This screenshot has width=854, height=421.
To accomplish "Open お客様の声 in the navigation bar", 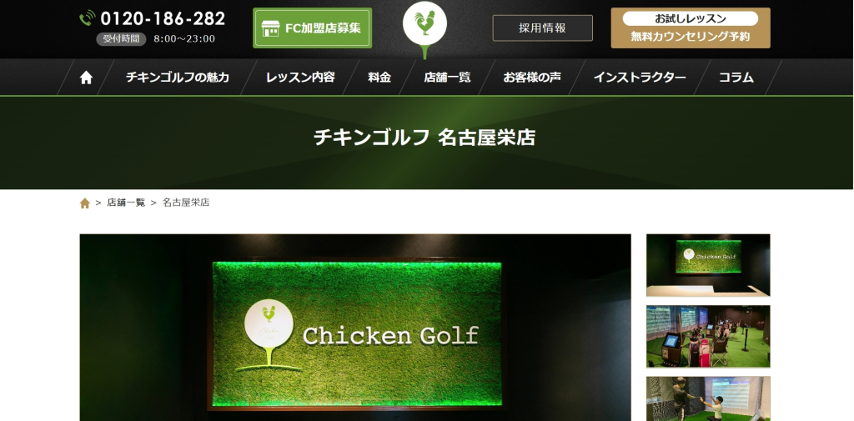I will coord(532,78).
